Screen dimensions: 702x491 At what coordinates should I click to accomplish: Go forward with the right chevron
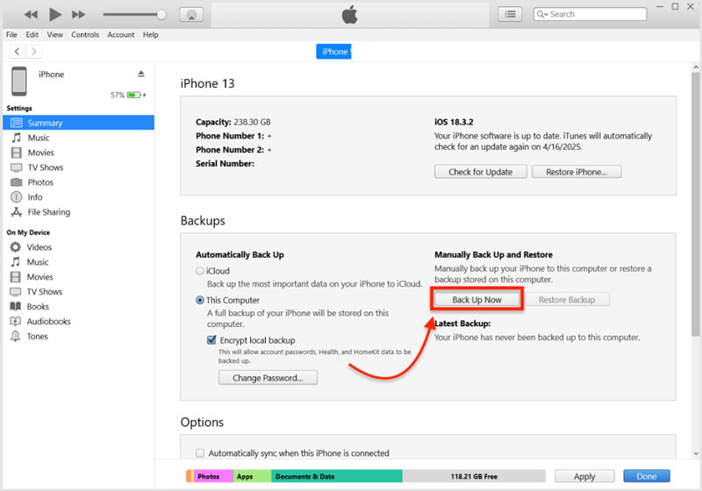(33, 52)
